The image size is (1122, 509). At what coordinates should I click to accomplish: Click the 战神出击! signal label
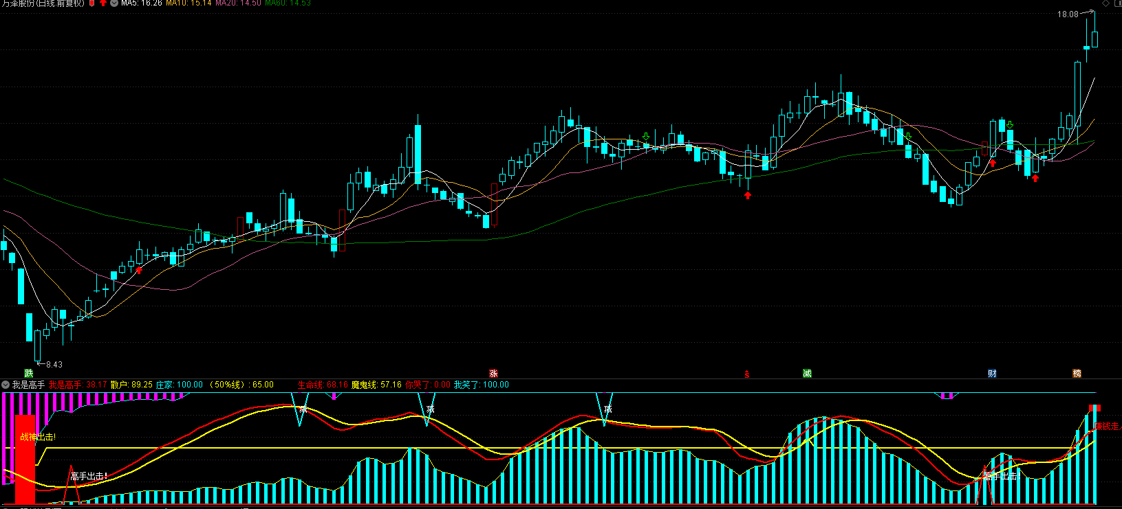(x=38, y=437)
